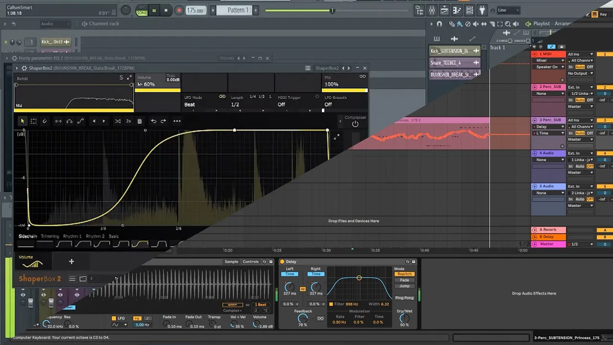
Task: Select the mute speaker tool in FL Playlist
Action: point(476,23)
